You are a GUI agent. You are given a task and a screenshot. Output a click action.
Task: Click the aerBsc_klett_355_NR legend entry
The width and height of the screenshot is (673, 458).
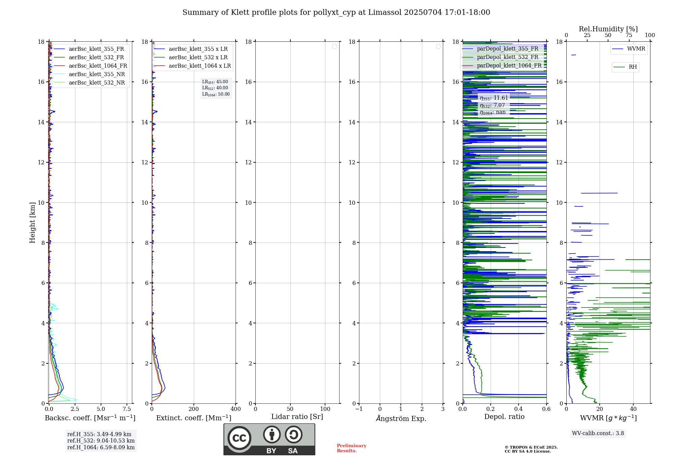click(x=89, y=74)
